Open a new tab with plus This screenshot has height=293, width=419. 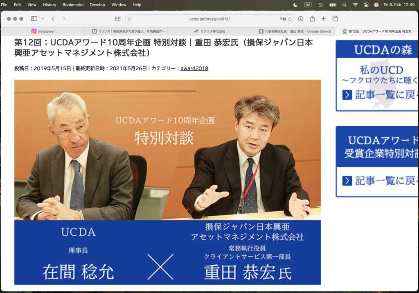[324, 19]
